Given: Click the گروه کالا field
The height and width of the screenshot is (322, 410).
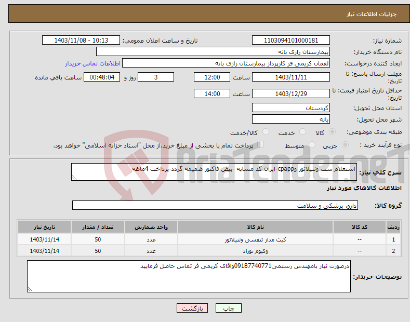Looking at the screenshot, I should tap(215, 206).
